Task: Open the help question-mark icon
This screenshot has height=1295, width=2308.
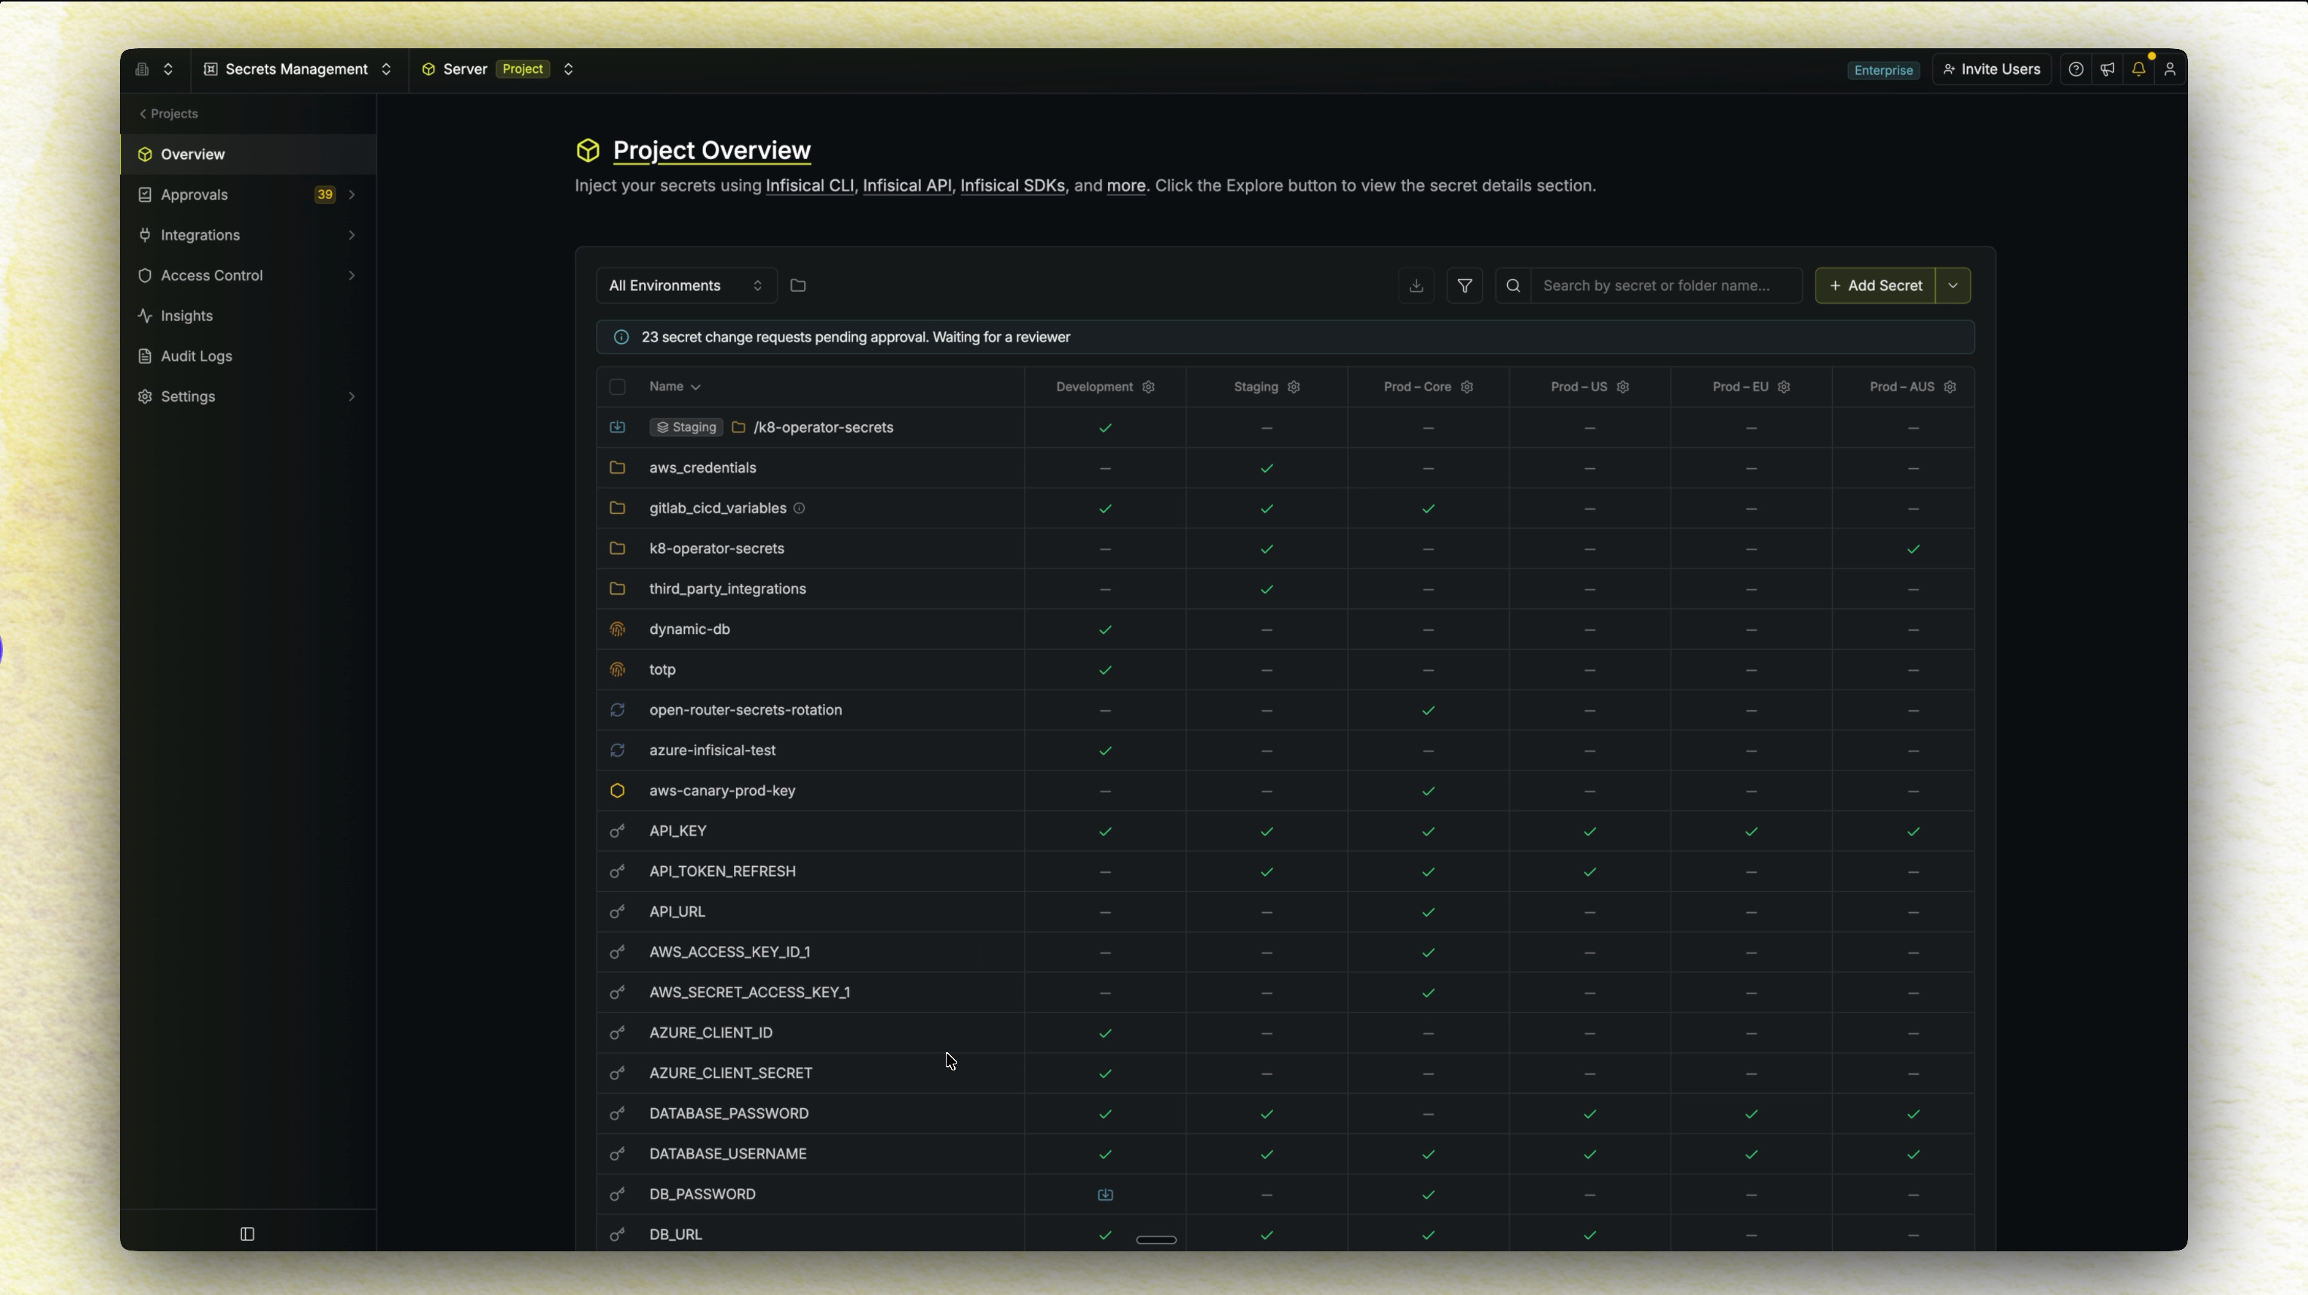Action: point(2075,69)
